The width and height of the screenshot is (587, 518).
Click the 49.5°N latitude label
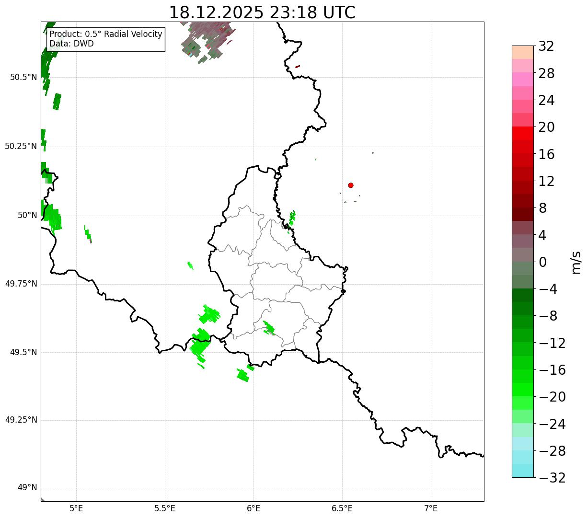pos(23,352)
